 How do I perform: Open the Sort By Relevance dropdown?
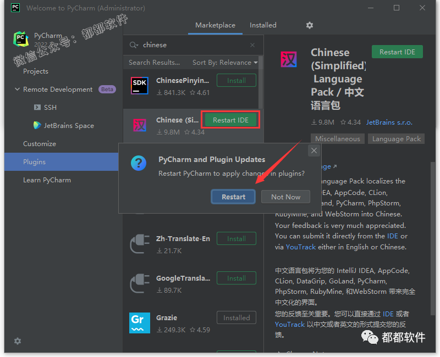click(x=225, y=63)
